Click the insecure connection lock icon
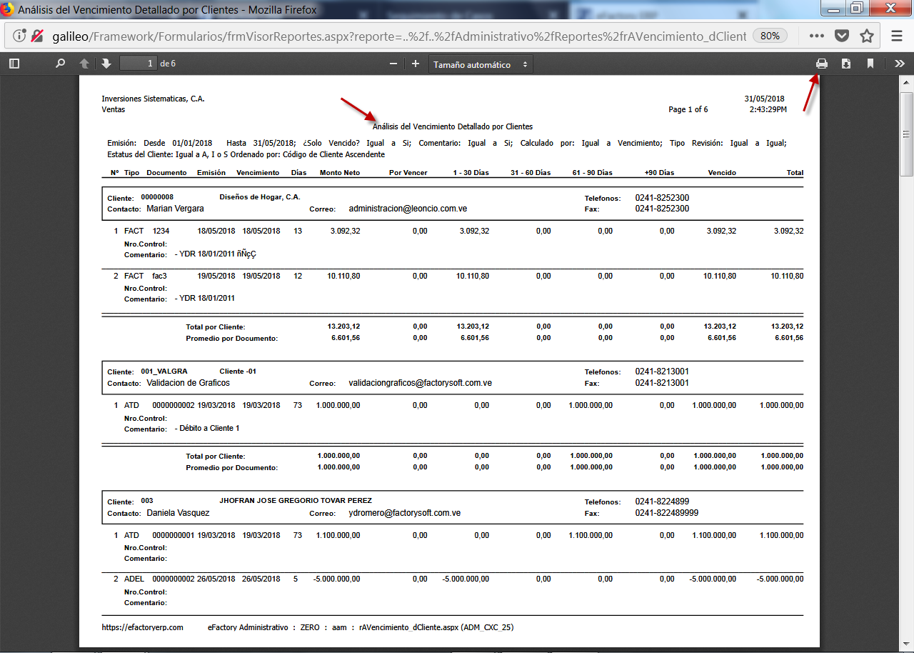The width and height of the screenshot is (914, 653). (38, 36)
